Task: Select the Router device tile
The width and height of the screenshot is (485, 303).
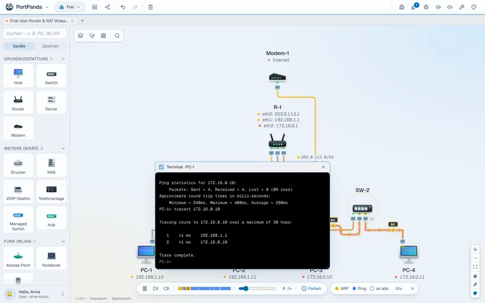Action: pos(18,102)
